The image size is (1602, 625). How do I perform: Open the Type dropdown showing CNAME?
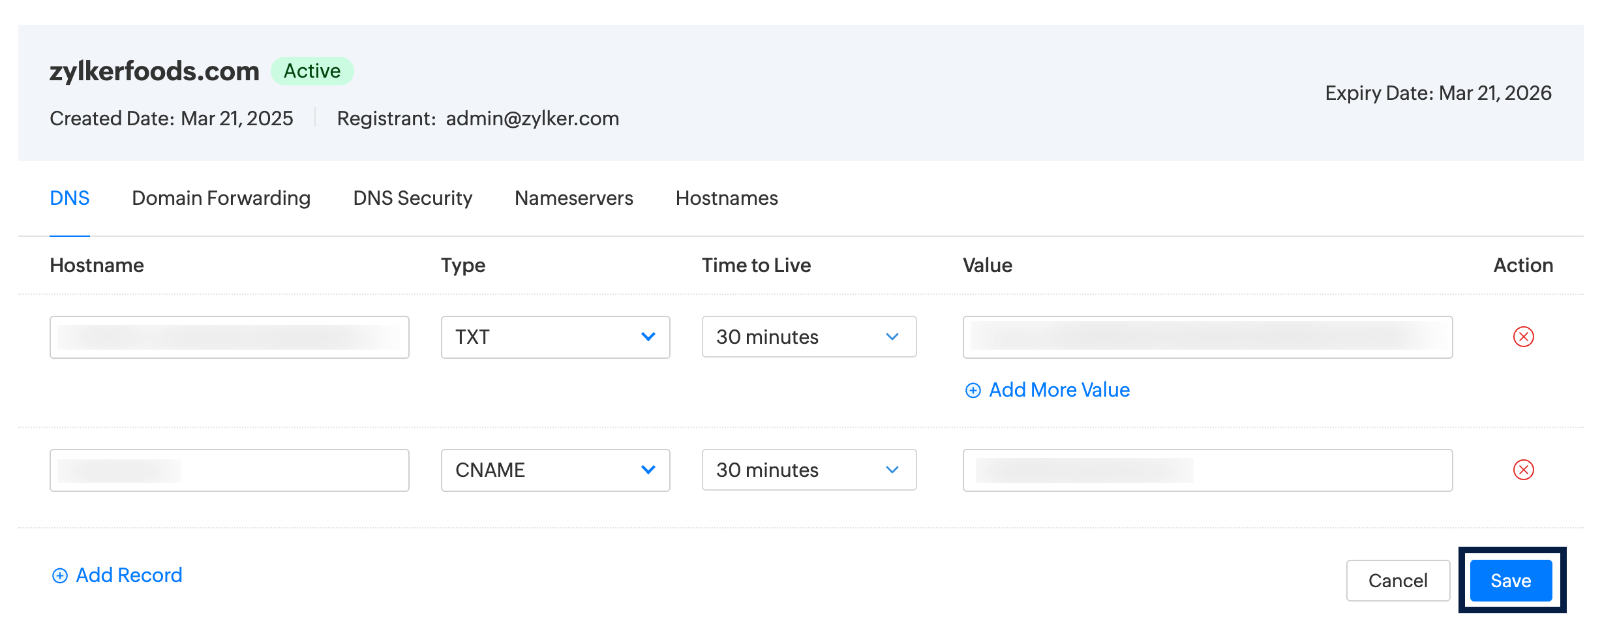[x=554, y=470]
